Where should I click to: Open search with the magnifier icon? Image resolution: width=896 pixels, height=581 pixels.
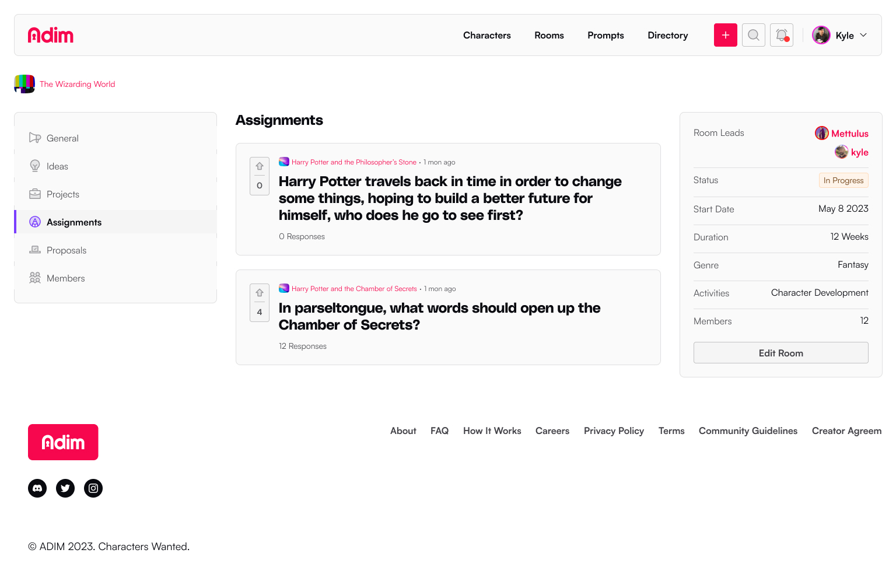[753, 35]
